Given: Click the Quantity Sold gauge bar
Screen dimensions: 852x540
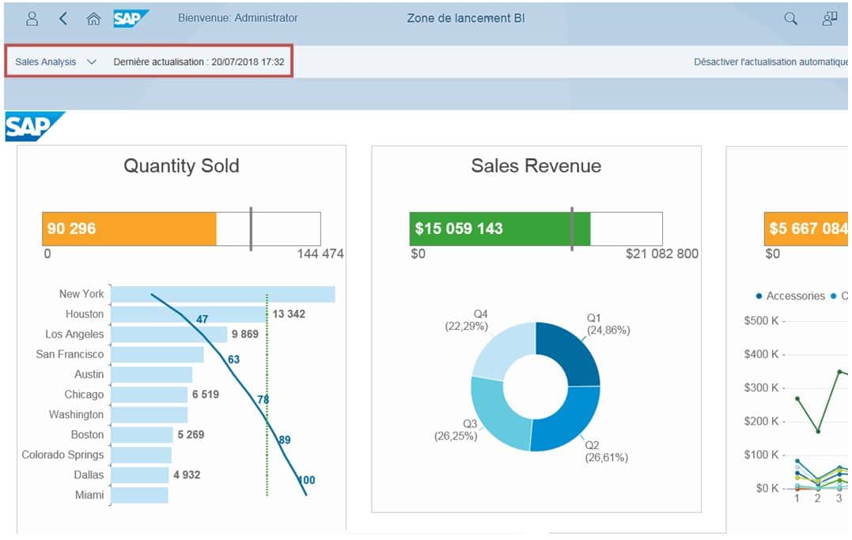Looking at the screenshot, I should 129,228.
